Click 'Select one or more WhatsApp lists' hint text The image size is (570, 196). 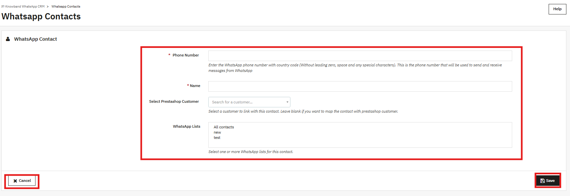[251, 152]
